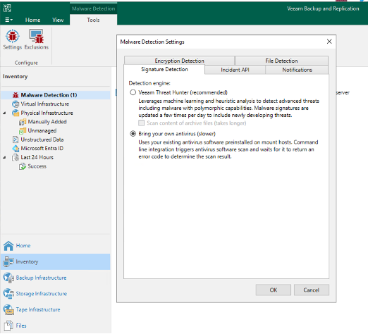Toggle Scan content of archive files checkbox
Screen dimensions: 368x334
point(142,123)
